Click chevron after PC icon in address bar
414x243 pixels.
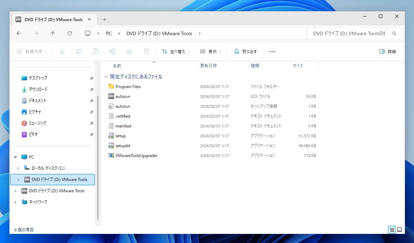[x=98, y=33]
